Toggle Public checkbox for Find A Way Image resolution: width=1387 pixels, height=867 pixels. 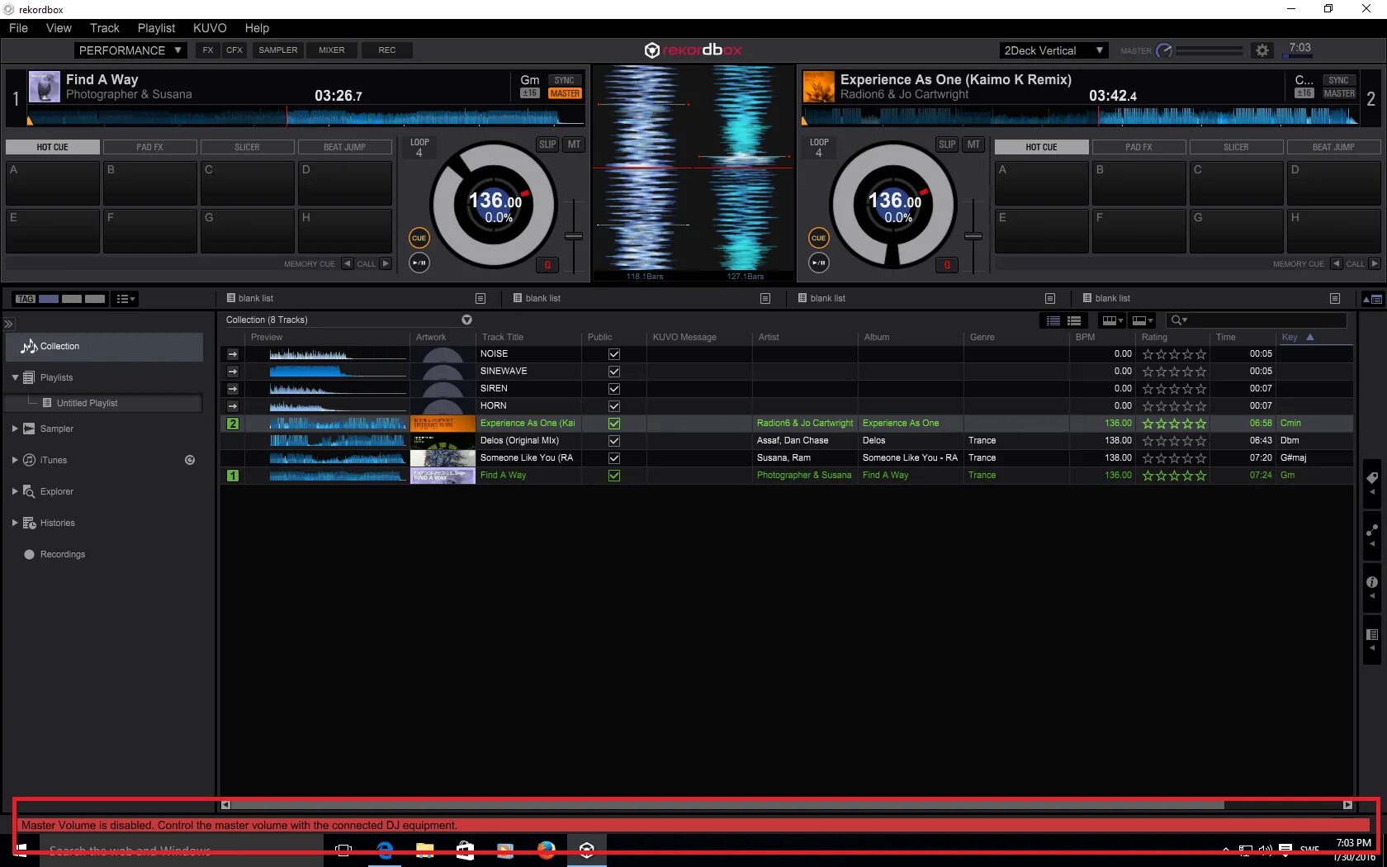click(614, 476)
